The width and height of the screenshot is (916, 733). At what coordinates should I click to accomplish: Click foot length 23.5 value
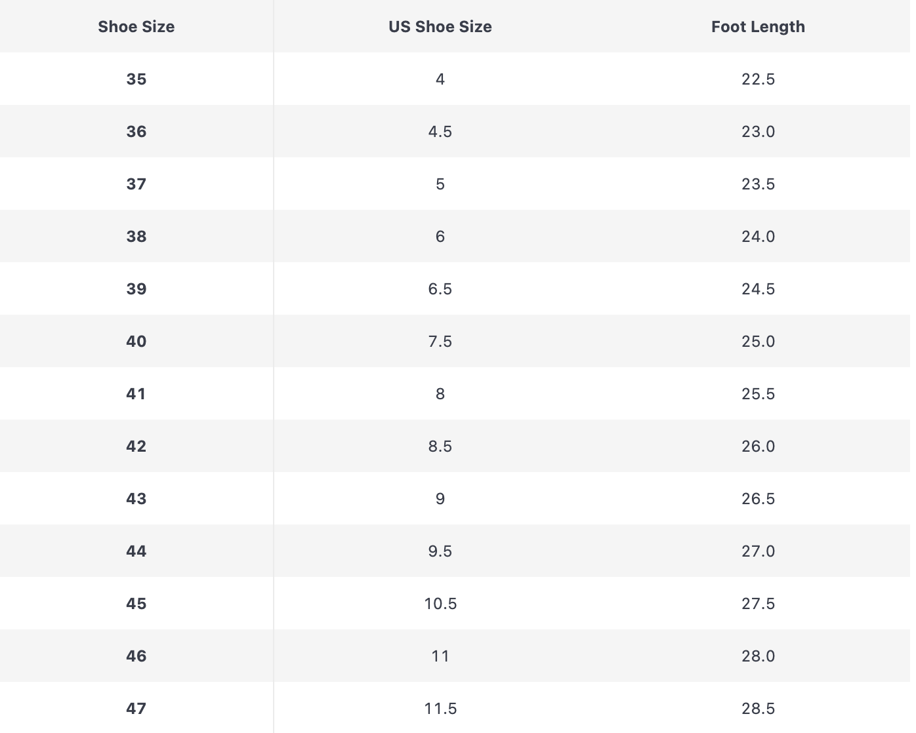[758, 184]
